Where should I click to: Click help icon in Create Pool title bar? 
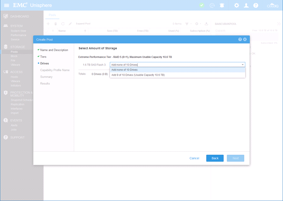[x=240, y=39]
